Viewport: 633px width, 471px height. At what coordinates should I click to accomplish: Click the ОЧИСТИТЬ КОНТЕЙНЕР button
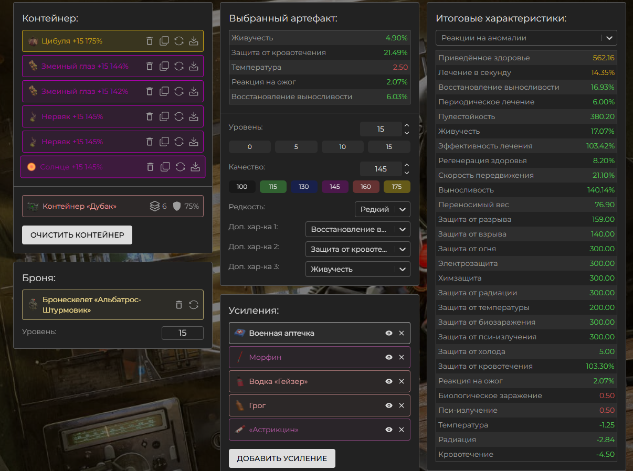77,235
